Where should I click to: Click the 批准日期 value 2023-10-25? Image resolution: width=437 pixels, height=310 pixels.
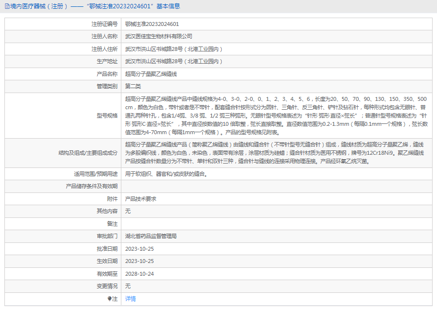tap(139, 249)
